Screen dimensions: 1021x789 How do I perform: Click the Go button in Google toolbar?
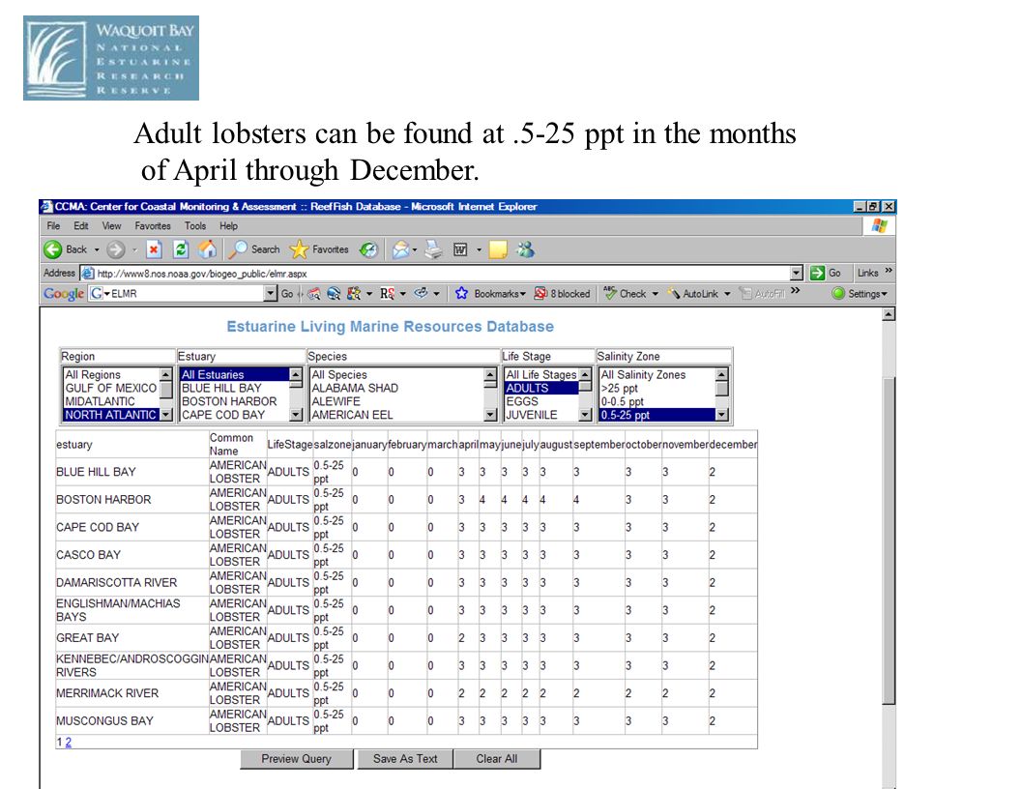point(287,294)
